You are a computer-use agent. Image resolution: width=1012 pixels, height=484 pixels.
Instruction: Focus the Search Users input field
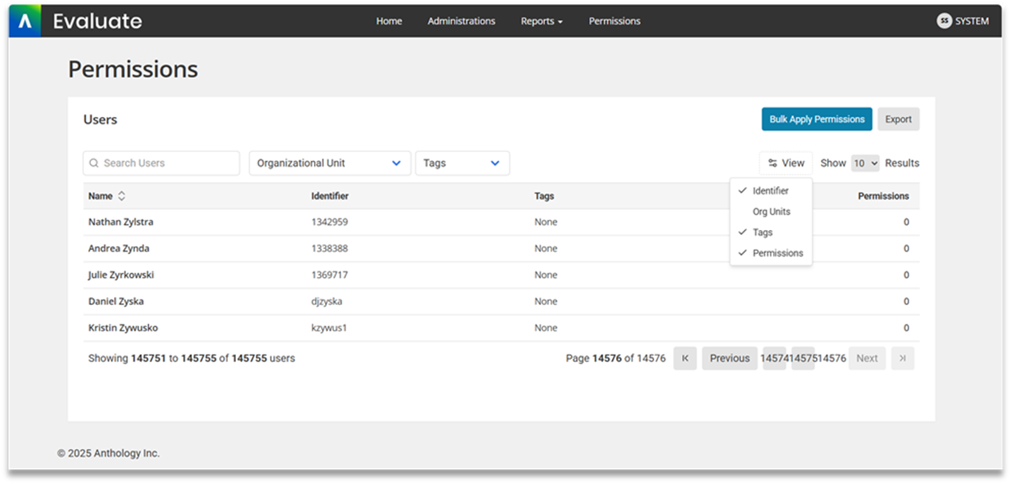coord(167,163)
